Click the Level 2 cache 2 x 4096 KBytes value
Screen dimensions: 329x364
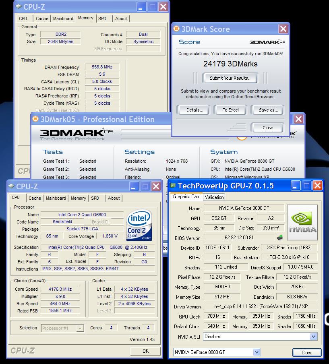click(x=134, y=304)
